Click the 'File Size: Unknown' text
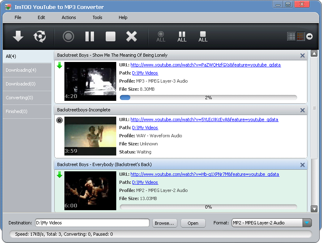The height and width of the screenshot is (243, 322). pyautogui.click(x=139, y=144)
